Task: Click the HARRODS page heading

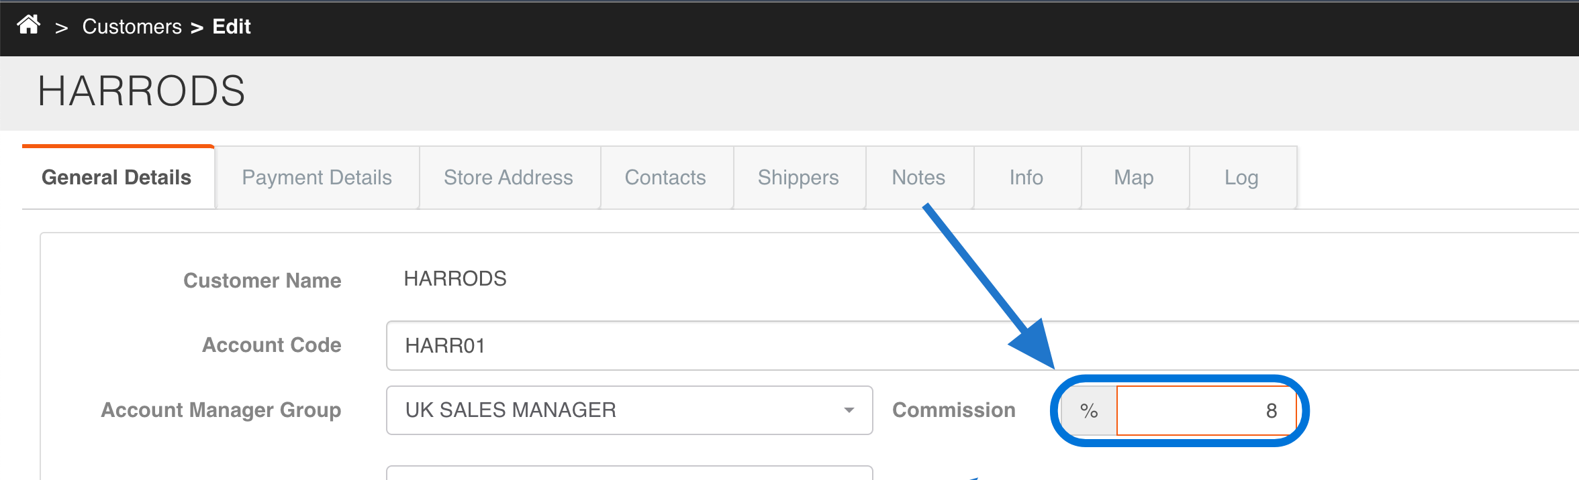Action: [142, 91]
